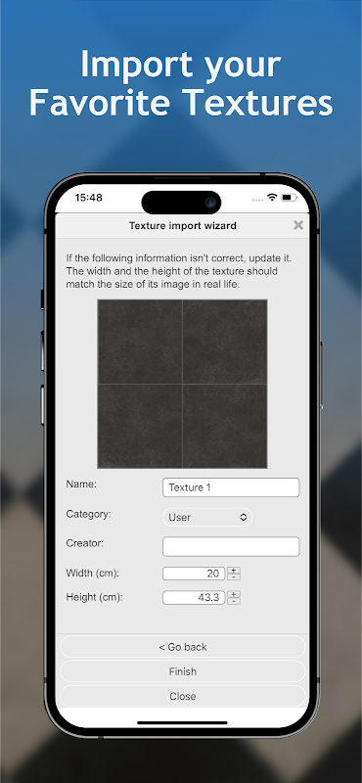Image resolution: width=362 pixels, height=783 pixels.
Task: Tap the 15:48 clock in the status bar
Action: 88,198
